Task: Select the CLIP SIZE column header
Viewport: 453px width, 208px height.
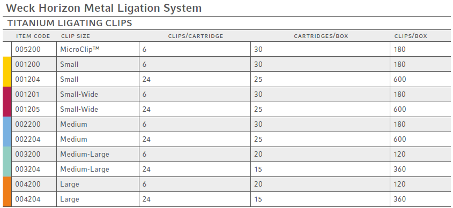Action: (x=76, y=36)
